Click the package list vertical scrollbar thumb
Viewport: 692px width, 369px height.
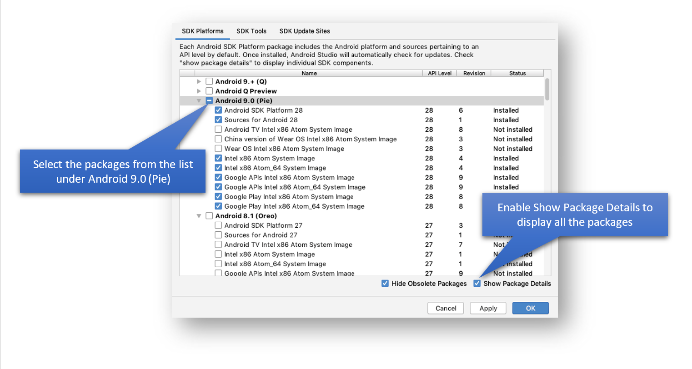[x=547, y=89]
